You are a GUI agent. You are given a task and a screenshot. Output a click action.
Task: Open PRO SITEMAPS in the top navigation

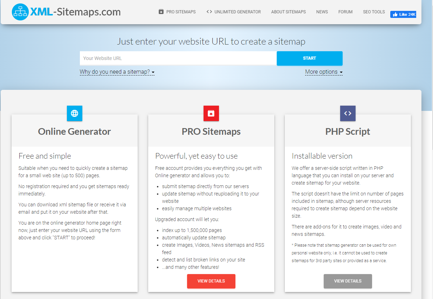coord(177,12)
